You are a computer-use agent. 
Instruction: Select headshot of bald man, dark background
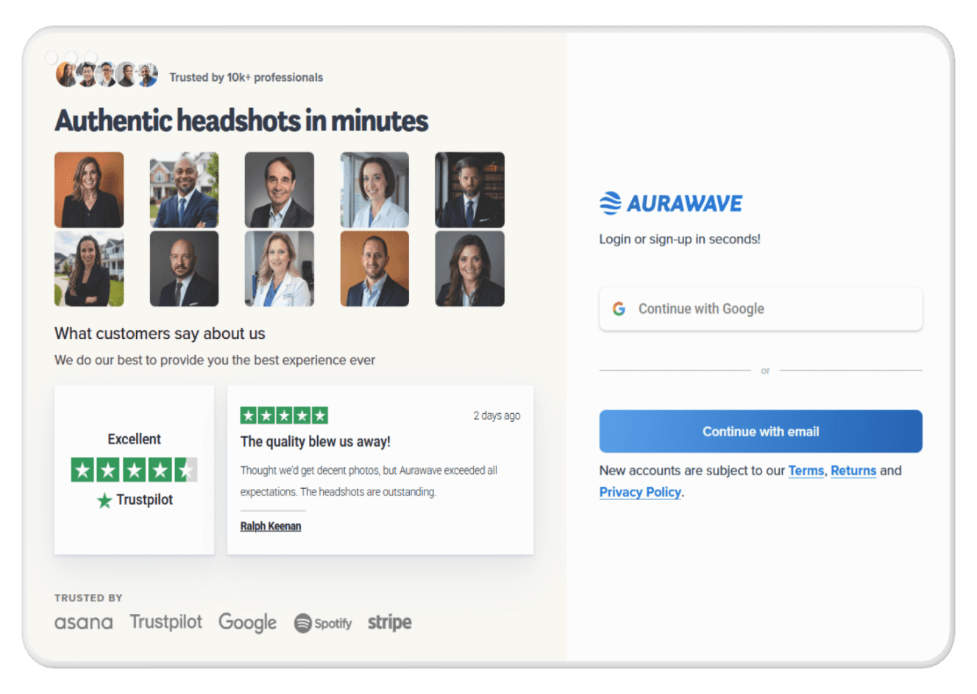pyautogui.click(x=184, y=268)
